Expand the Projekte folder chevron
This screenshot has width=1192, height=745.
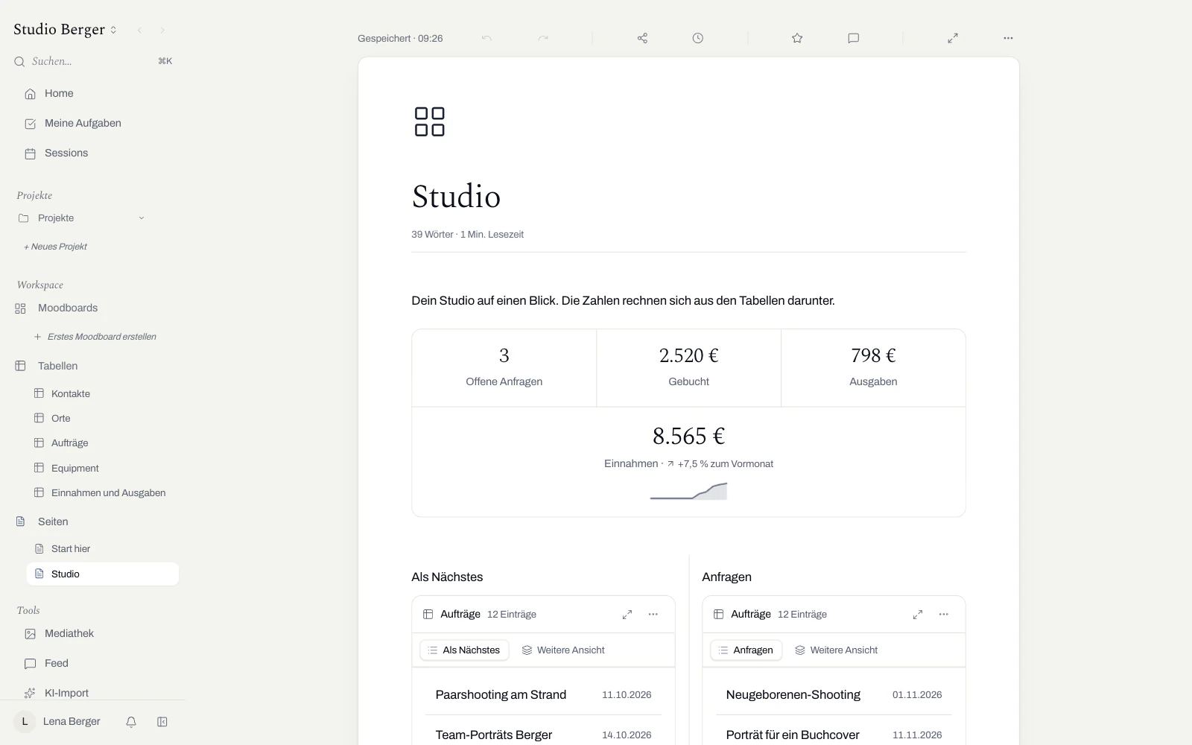tap(142, 218)
